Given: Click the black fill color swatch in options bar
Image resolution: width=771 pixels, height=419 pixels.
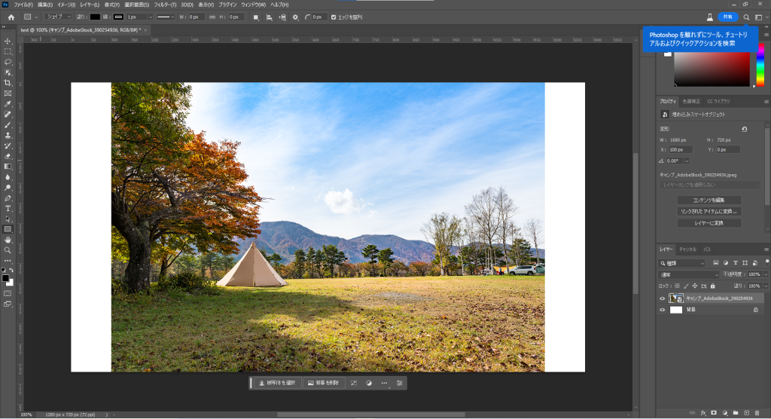Looking at the screenshot, I should pos(96,17).
